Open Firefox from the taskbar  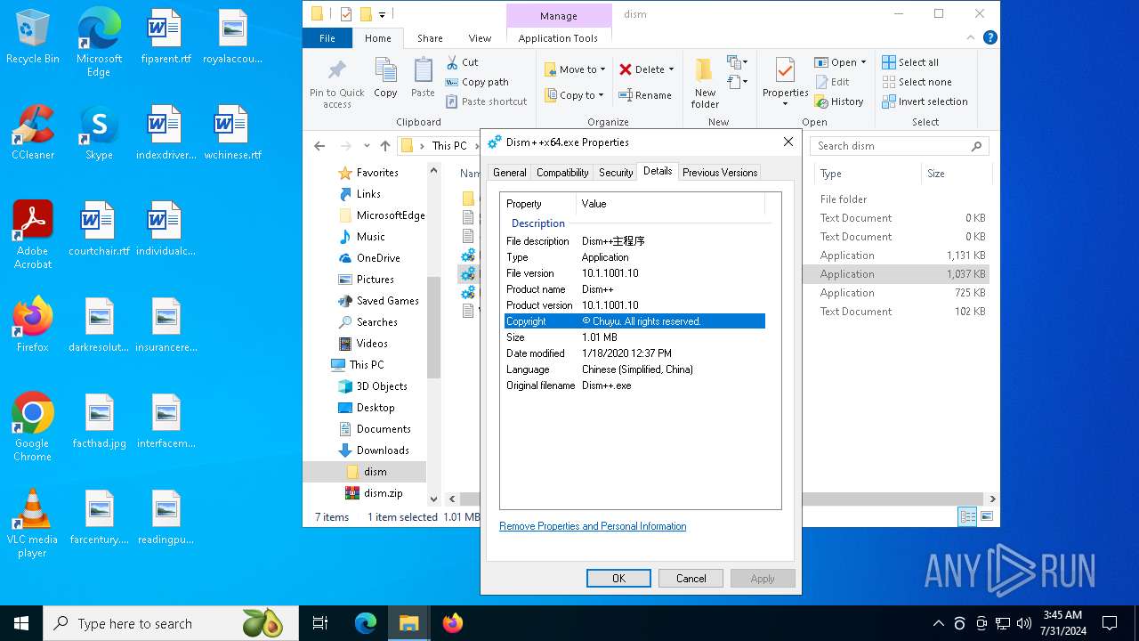point(453,623)
